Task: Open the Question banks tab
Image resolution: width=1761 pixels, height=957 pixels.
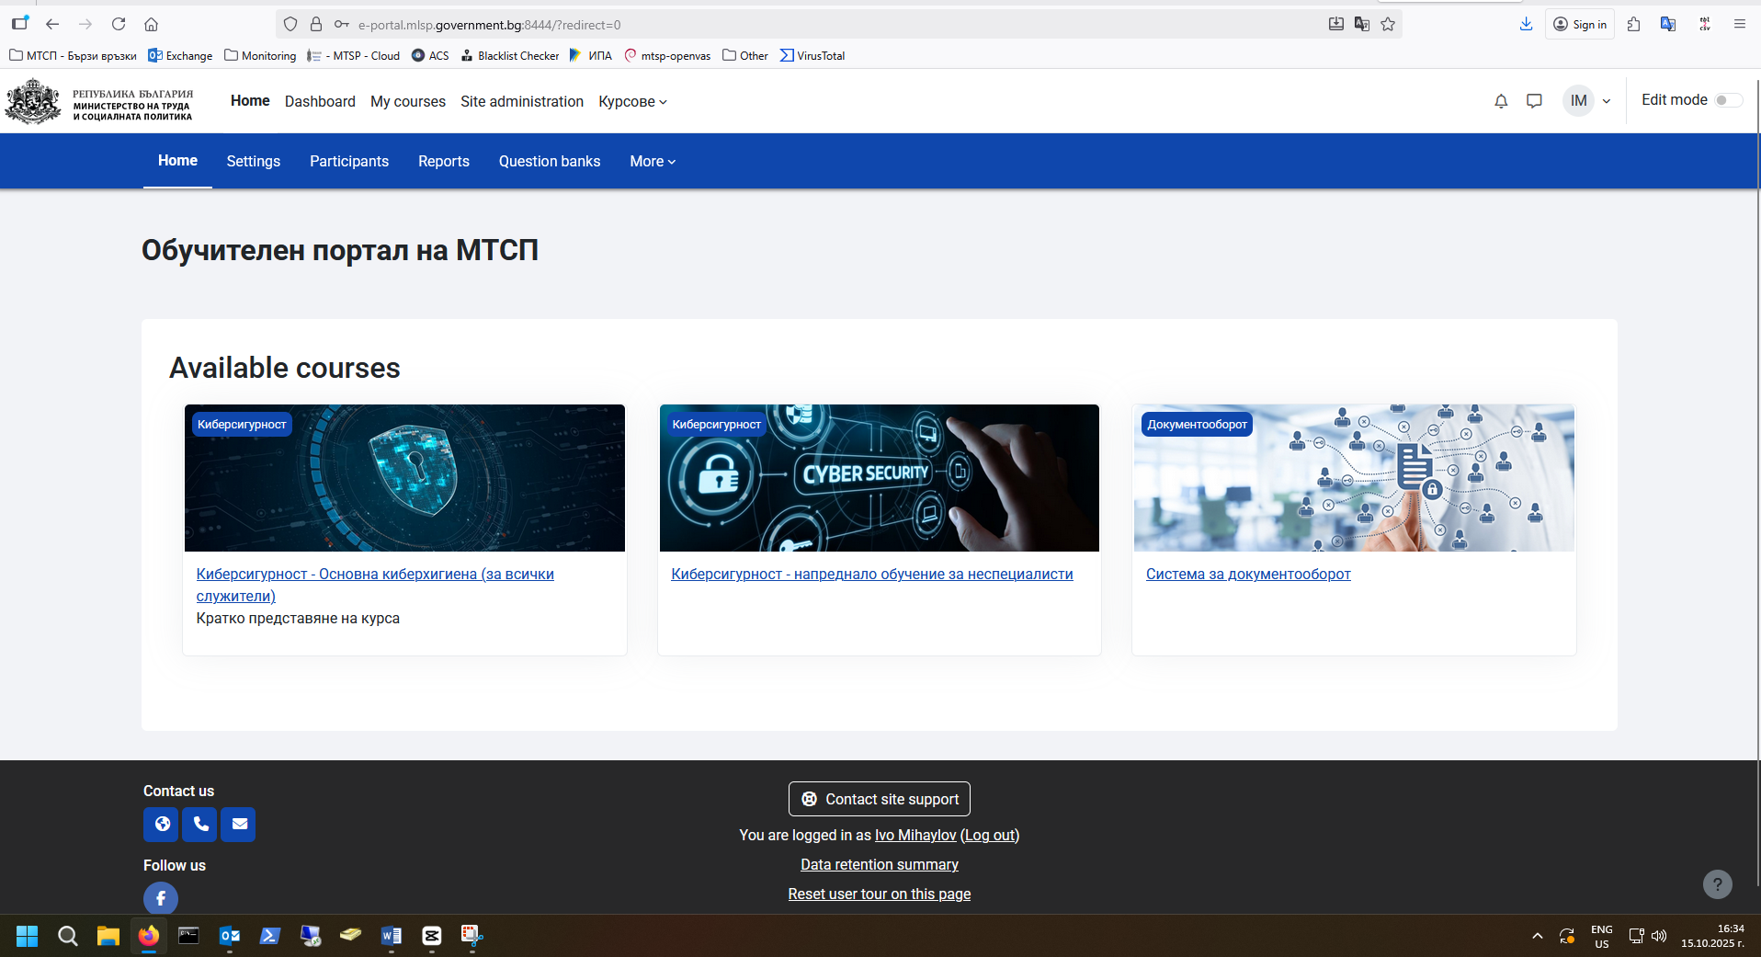Action: [x=550, y=162]
